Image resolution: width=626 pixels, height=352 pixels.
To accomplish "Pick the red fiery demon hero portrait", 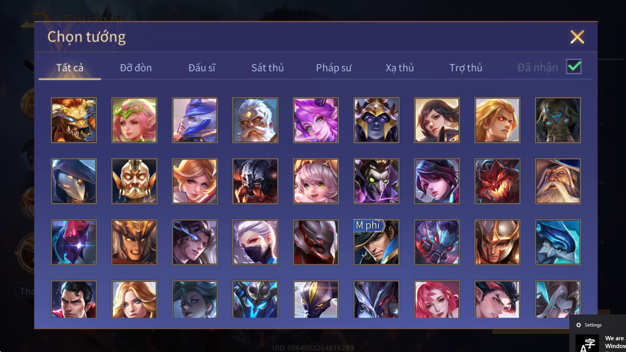I will tap(497, 181).
